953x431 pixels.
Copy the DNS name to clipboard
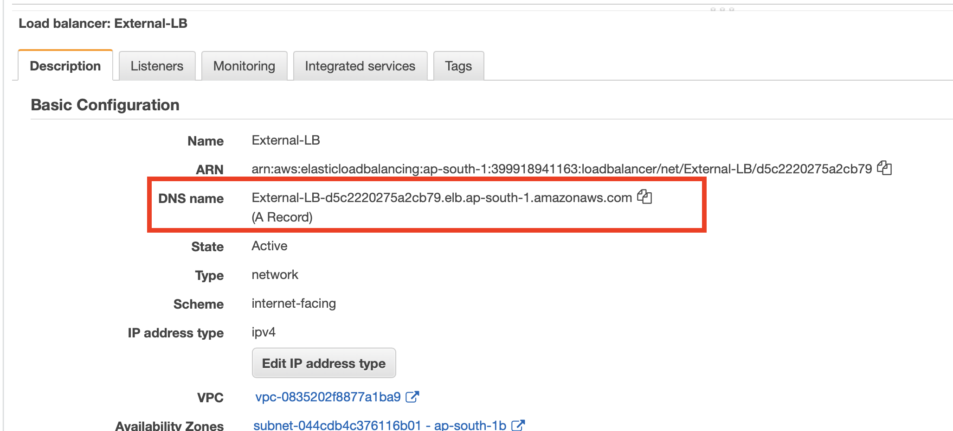pyautogui.click(x=644, y=196)
